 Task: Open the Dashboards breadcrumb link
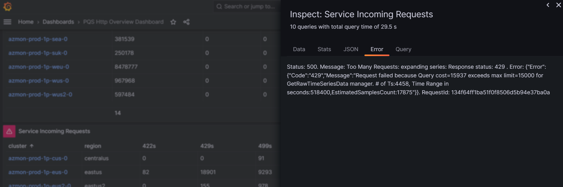pos(58,22)
